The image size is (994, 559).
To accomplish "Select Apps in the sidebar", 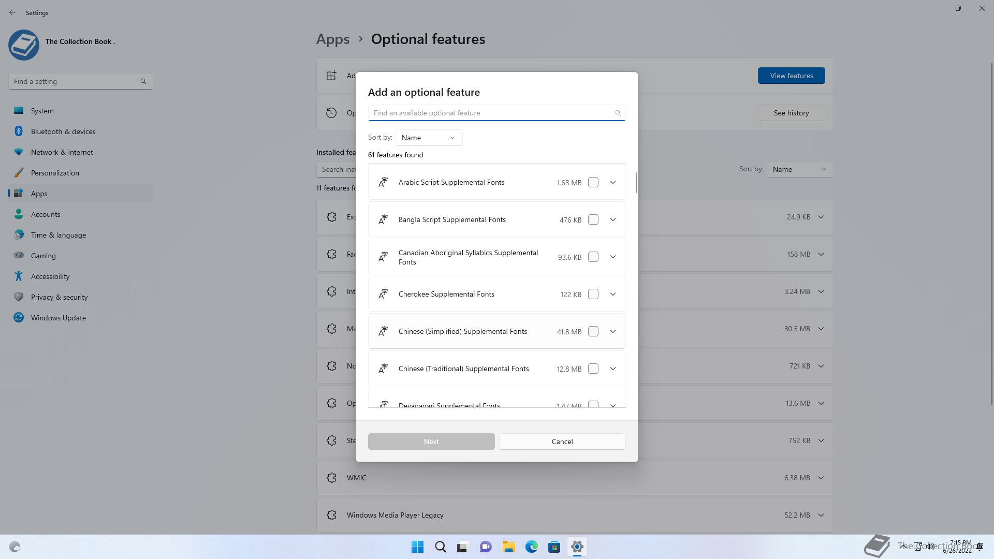I will (80, 194).
